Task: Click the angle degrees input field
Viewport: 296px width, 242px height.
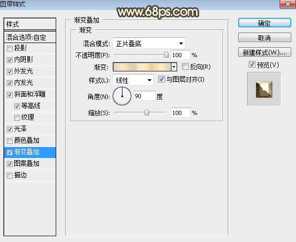Action: [x=145, y=96]
